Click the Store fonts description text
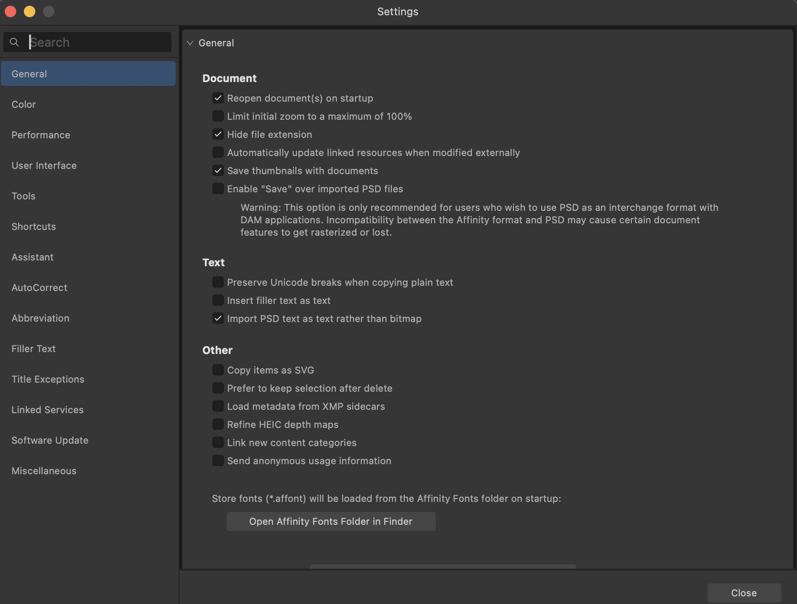The height and width of the screenshot is (604, 797). click(387, 499)
